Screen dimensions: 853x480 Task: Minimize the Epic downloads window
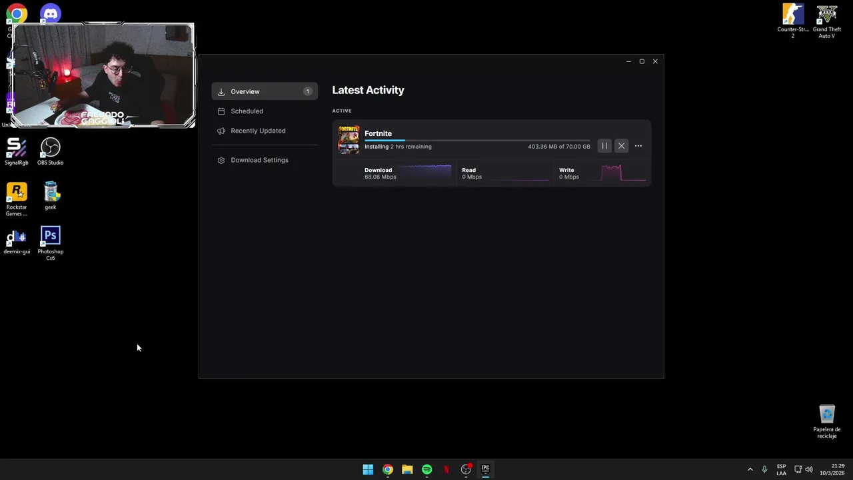pos(628,61)
